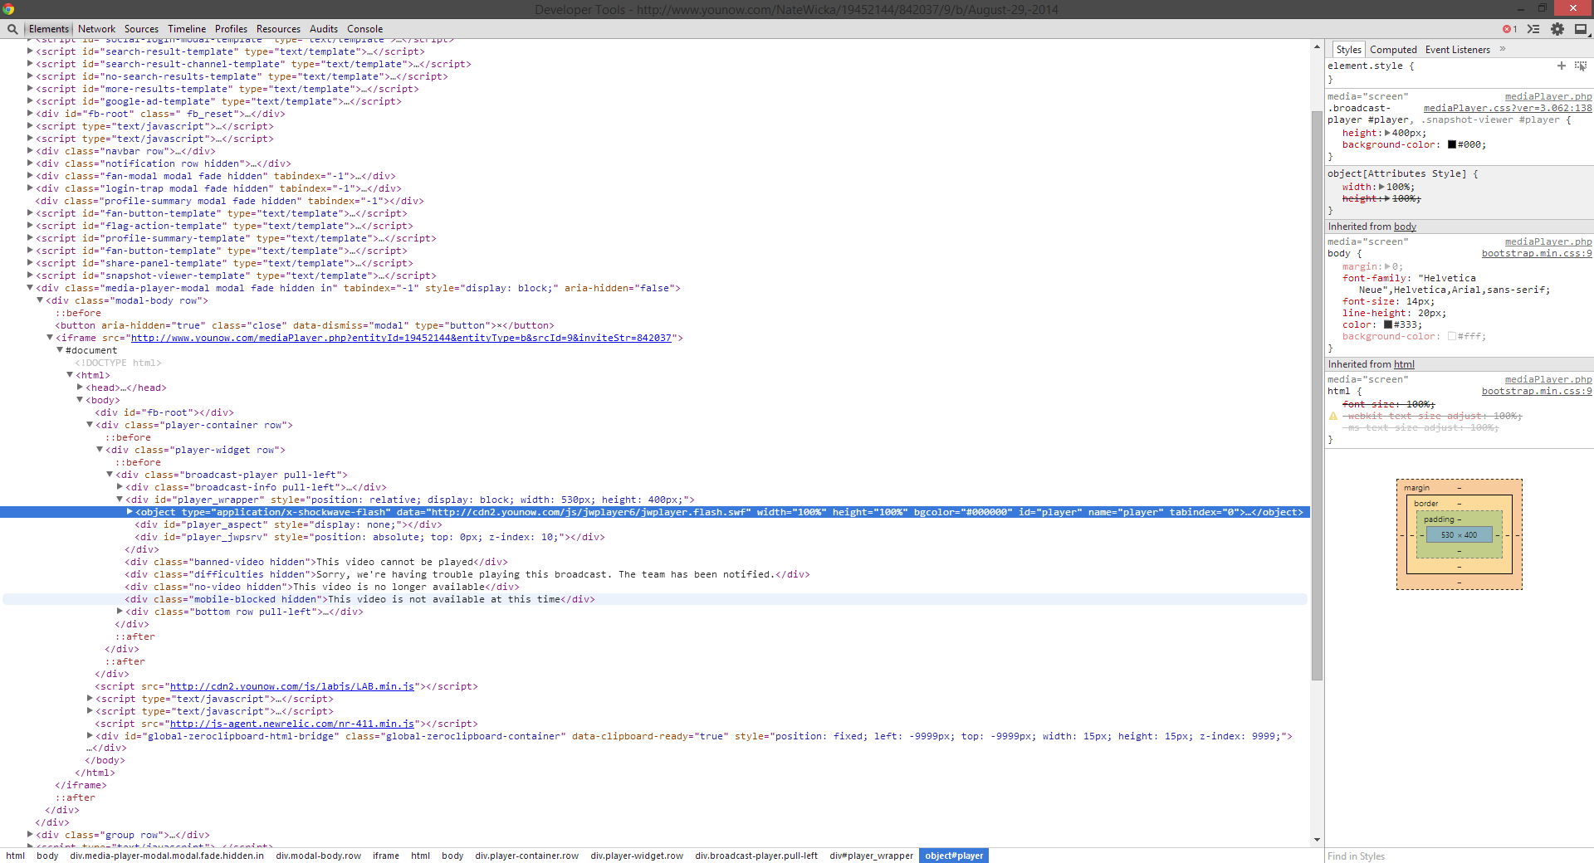Screen dimensions: 1594x863
Task: Select the banned-video hidden div row
Action: pyautogui.click(x=315, y=562)
